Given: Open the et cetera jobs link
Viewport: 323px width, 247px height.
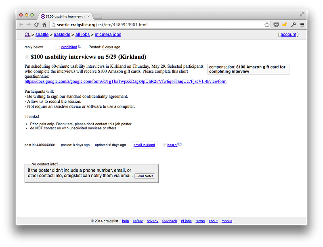Looking at the screenshot, I should (x=108, y=35).
